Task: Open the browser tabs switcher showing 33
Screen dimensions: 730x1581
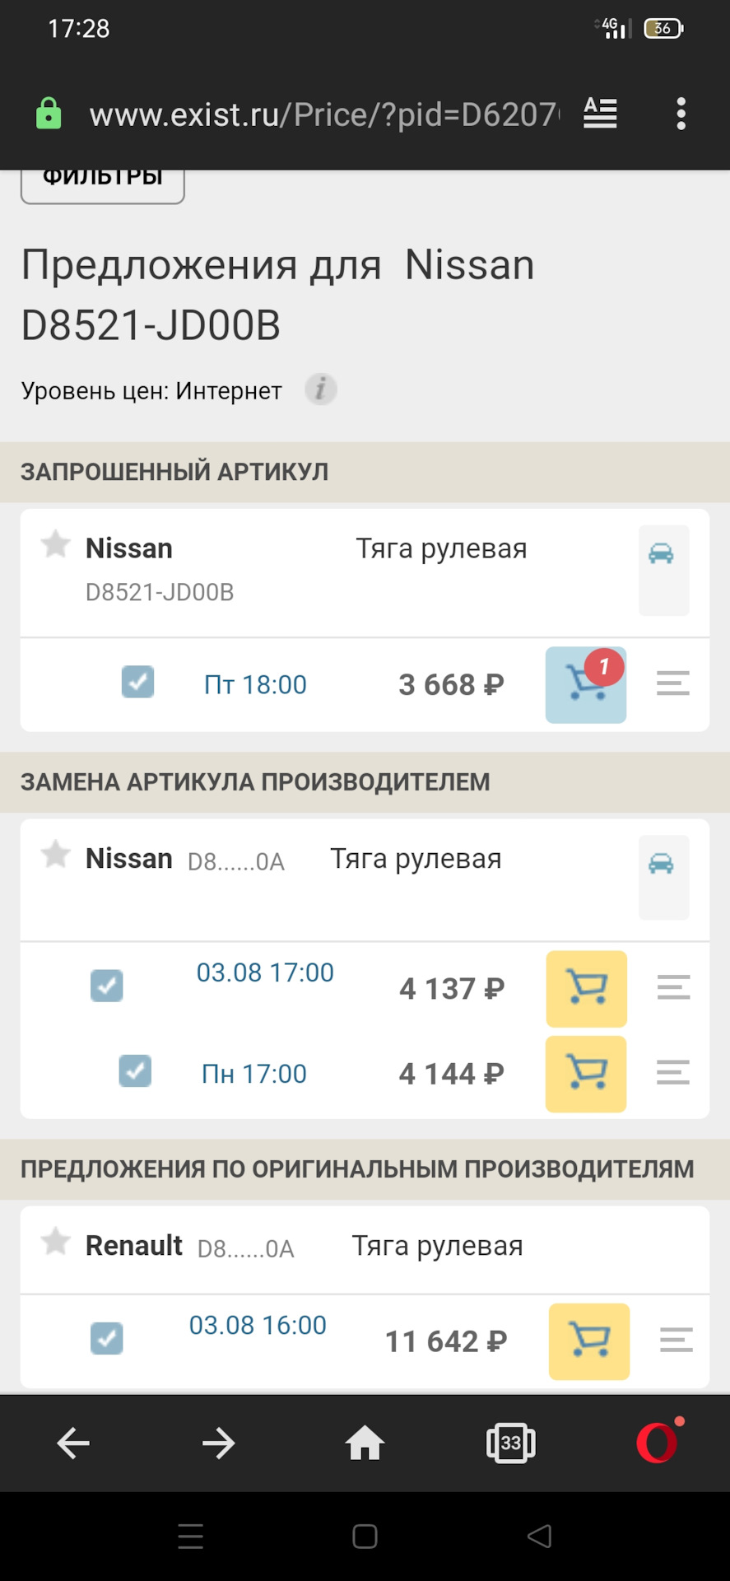Action: (x=510, y=1443)
